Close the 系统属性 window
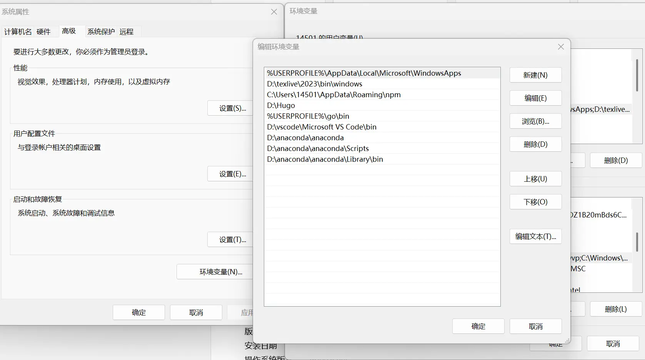The image size is (645, 360). [274, 12]
